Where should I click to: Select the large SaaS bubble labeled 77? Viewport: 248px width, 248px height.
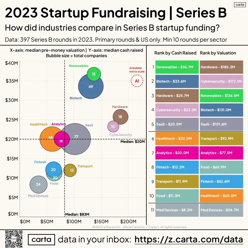(75, 139)
